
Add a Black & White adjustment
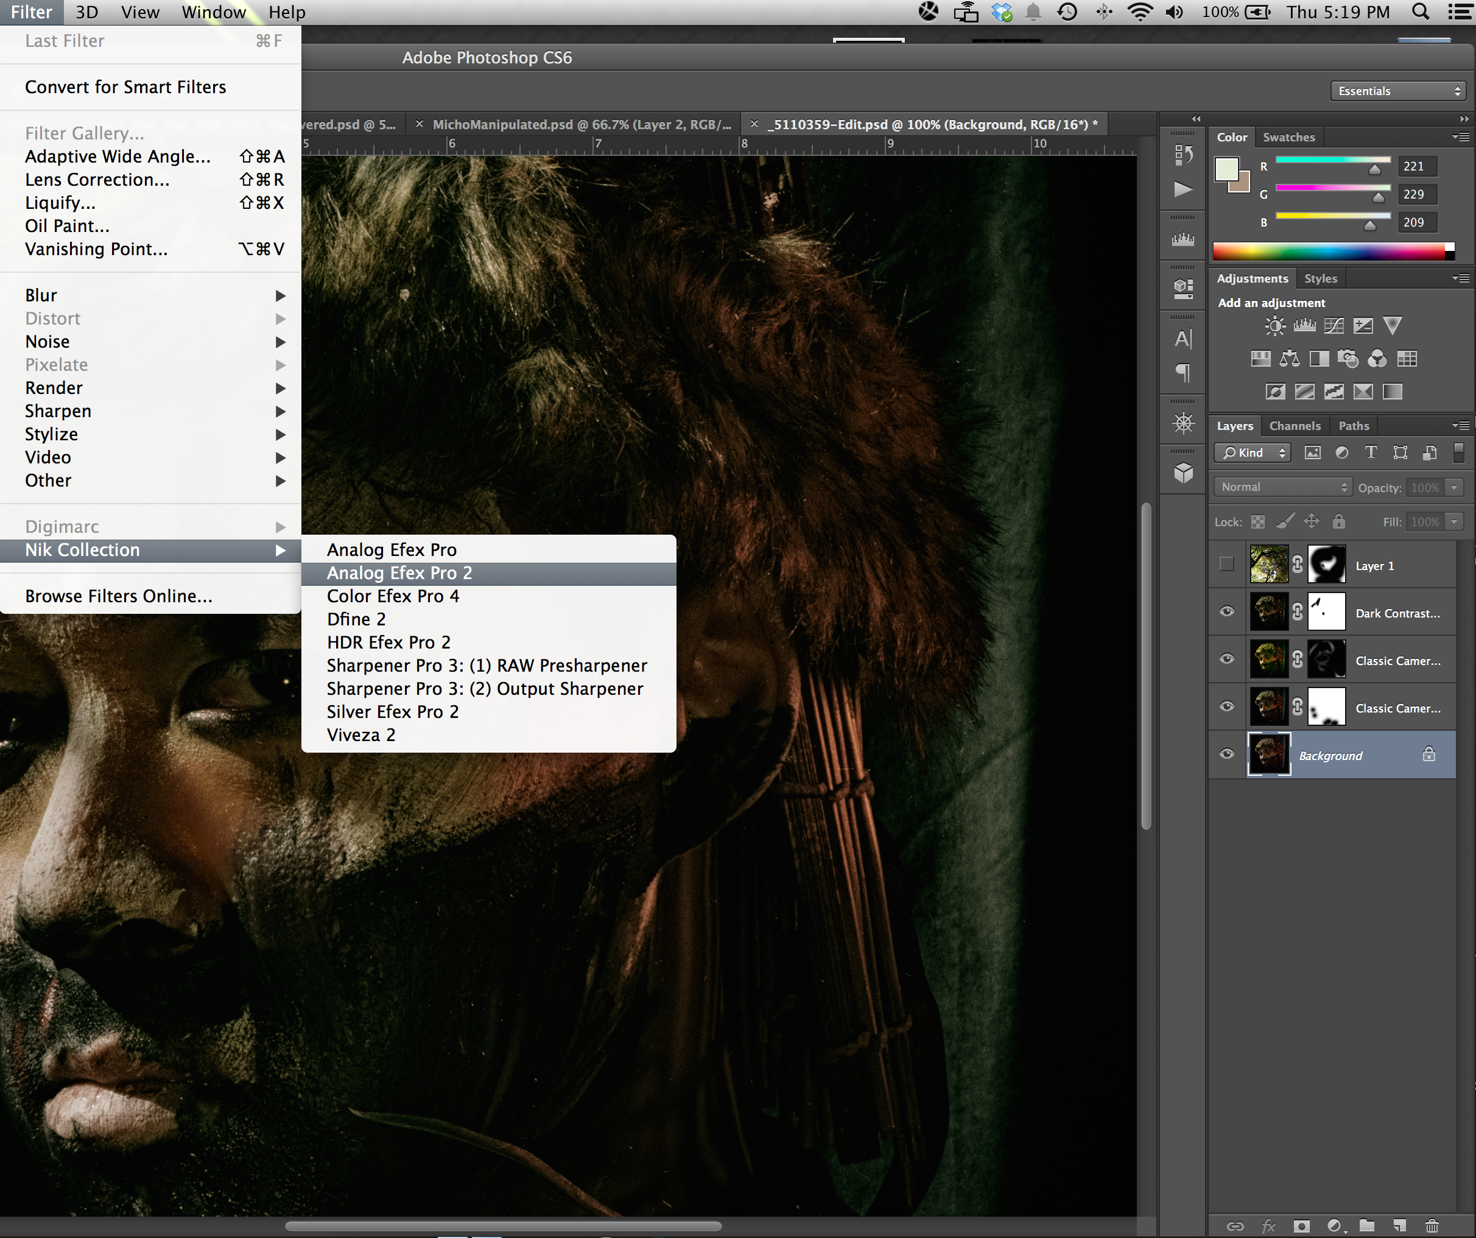1320,359
